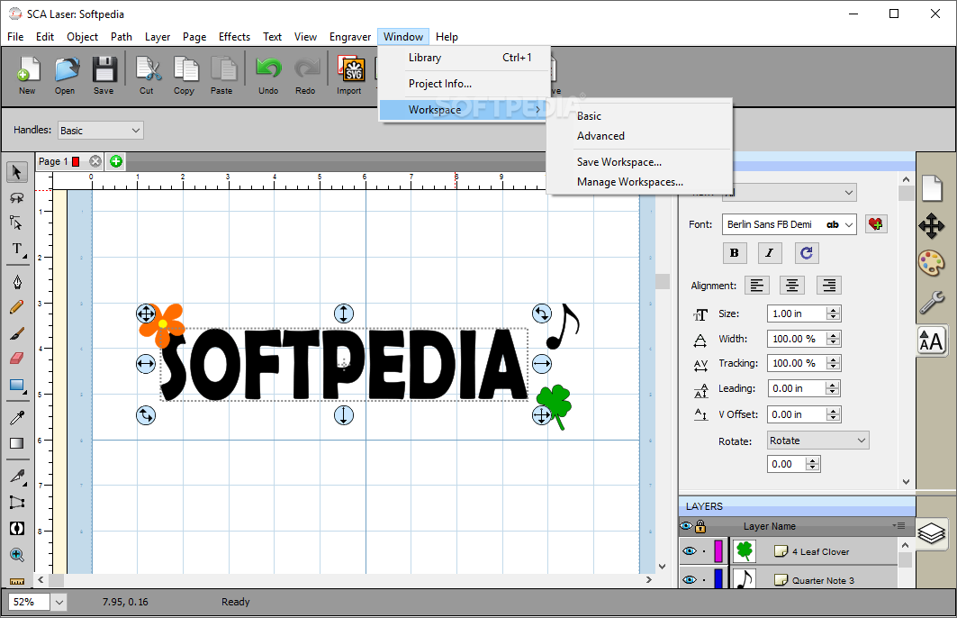The height and width of the screenshot is (618, 957).
Task: Choose Manage Workspaces option
Action: [639, 182]
